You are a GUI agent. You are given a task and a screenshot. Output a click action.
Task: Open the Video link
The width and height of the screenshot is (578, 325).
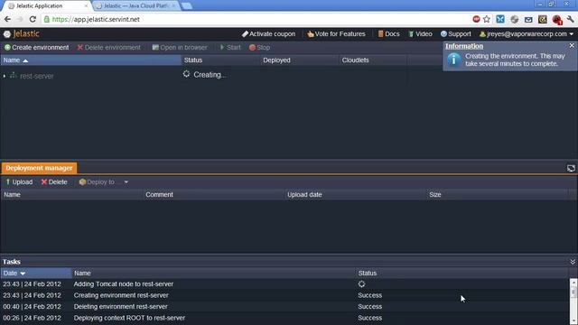[x=420, y=34]
